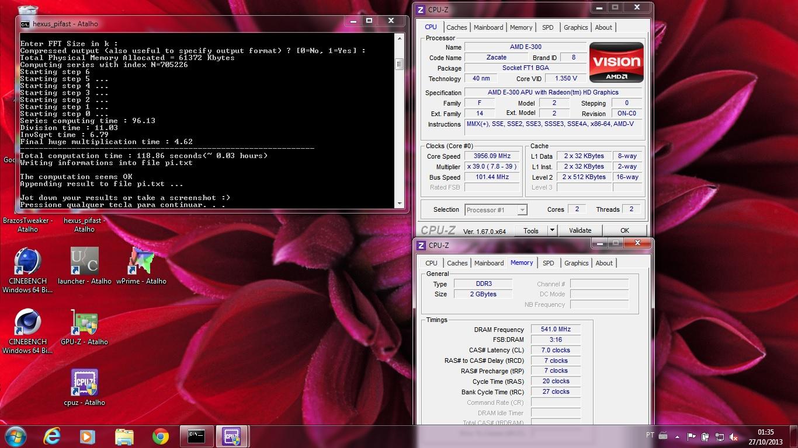The height and width of the screenshot is (448, 798).
Task: Click the Windows Start orb
Action: pyautogui.click(x=15, y=436)
